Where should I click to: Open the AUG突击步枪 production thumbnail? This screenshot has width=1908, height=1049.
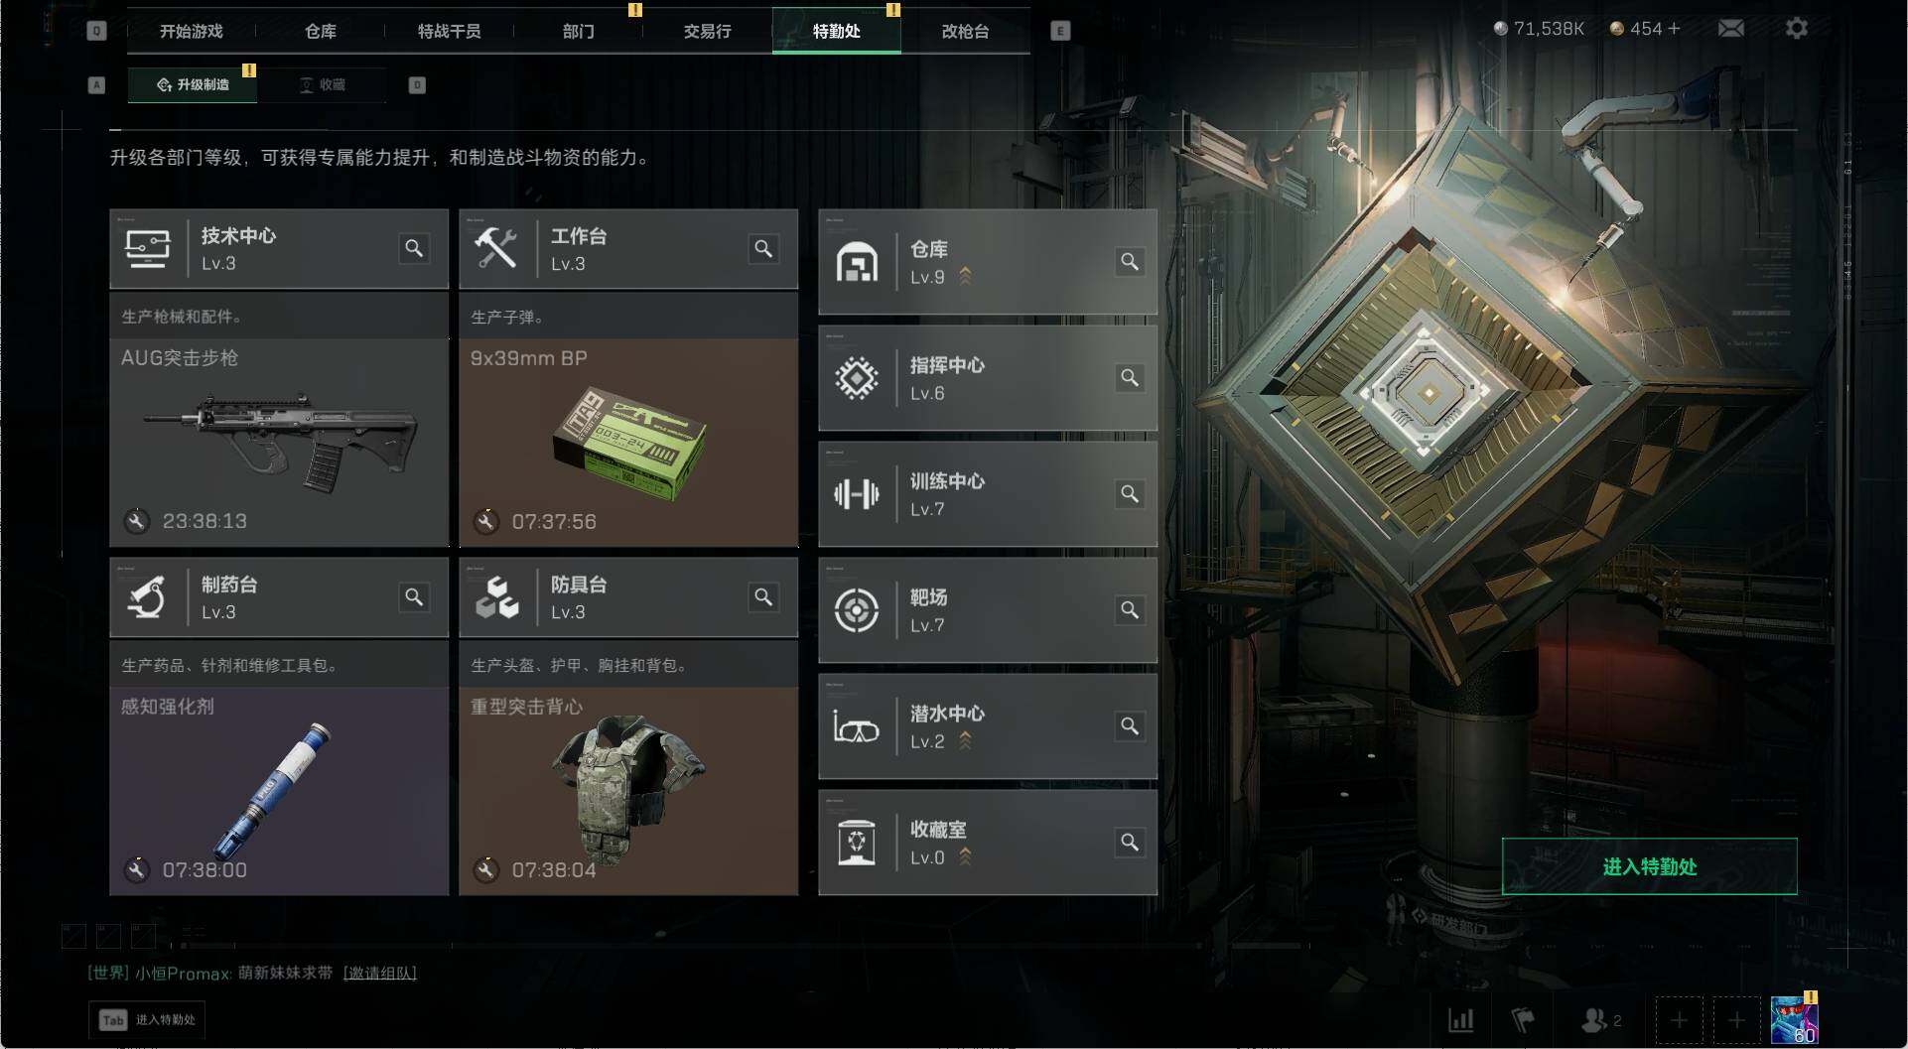(279, 443)
